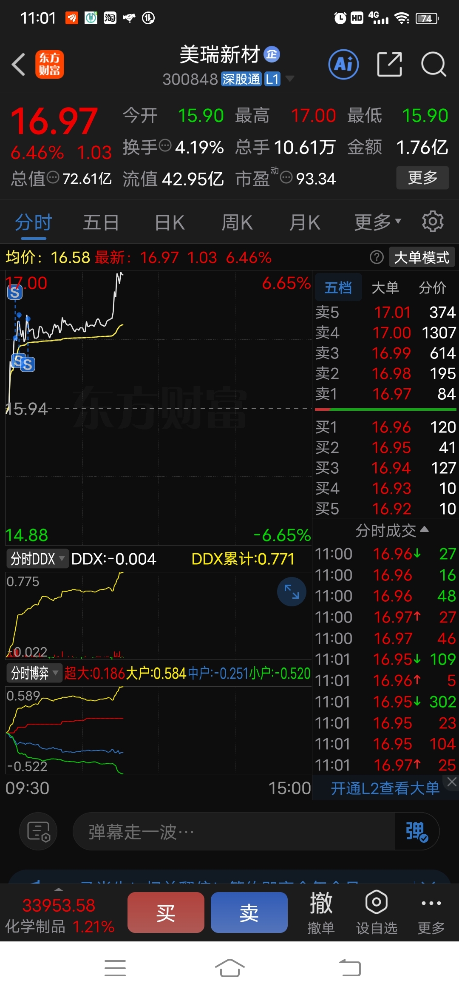Open chart settings gear icon
Viewport: 459px width, 995px height.
click(433, 222)
